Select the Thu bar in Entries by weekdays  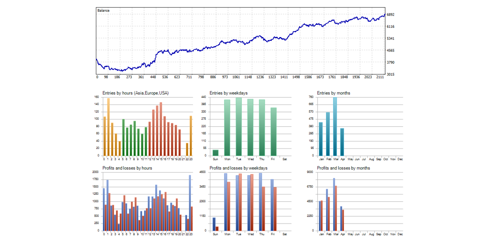point(262,128)
